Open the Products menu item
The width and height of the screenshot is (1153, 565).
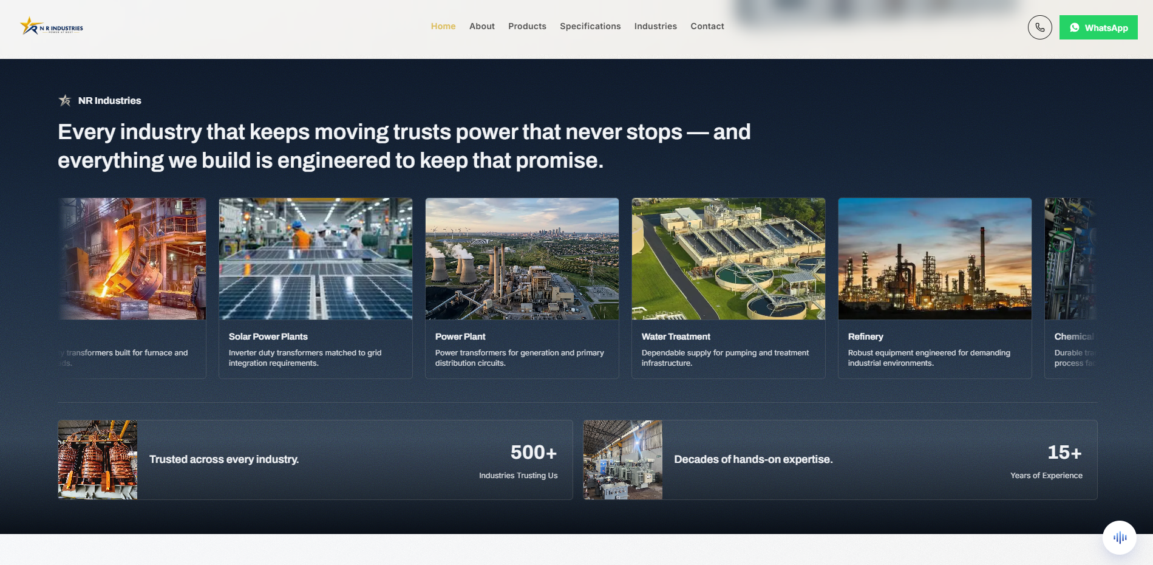(x=527, y=26)
